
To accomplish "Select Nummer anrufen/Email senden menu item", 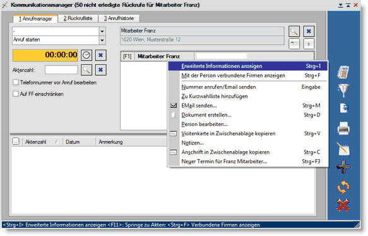I will pyautogui.click(x=248, y=87).
